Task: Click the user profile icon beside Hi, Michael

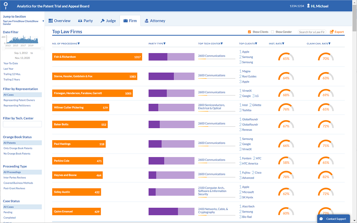Action: [308, 6]
